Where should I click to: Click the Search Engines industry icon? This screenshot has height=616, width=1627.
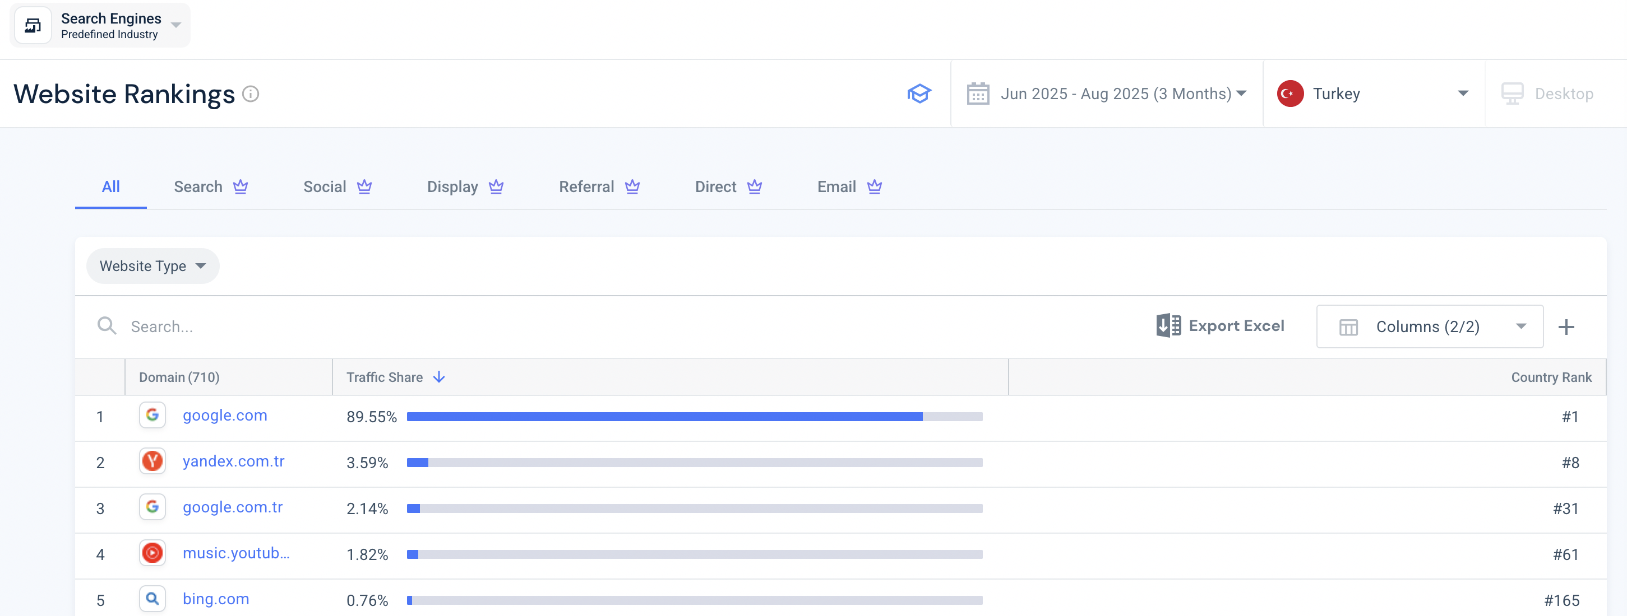33,25
